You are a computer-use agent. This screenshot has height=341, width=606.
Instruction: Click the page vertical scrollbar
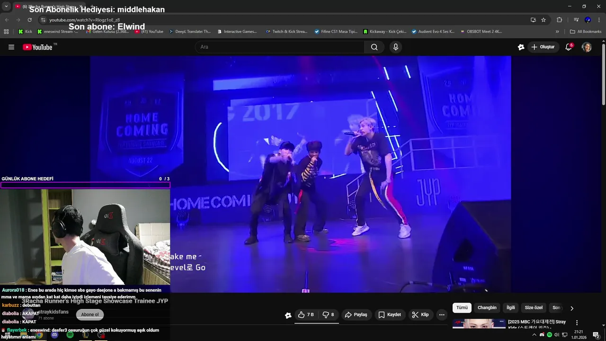click(603, 73)
